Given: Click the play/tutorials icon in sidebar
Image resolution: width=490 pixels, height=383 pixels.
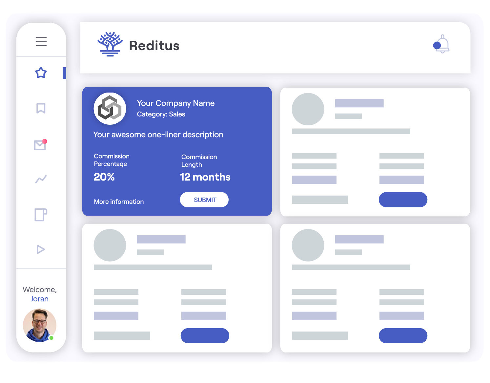Looking at the screenshot, I should 41,249.
